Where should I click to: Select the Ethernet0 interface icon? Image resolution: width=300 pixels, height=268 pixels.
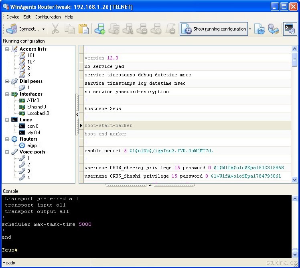click(22, 107)
